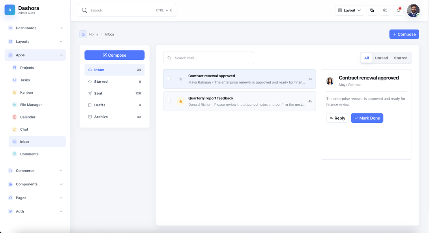Open the Archive folder
Viewport: 429px width, 233px height.
point(114,117)
